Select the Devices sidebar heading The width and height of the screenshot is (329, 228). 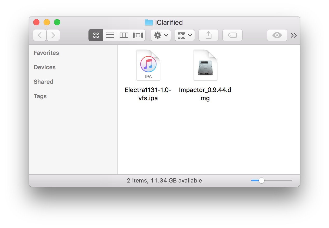click(x=45, y=67)
